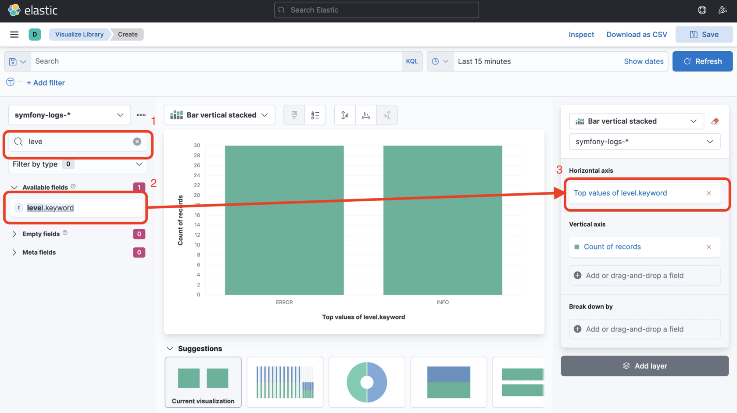Open the legend settings icon
The height and width of the screenshot is (413, 737).
[x=315, y=115]
